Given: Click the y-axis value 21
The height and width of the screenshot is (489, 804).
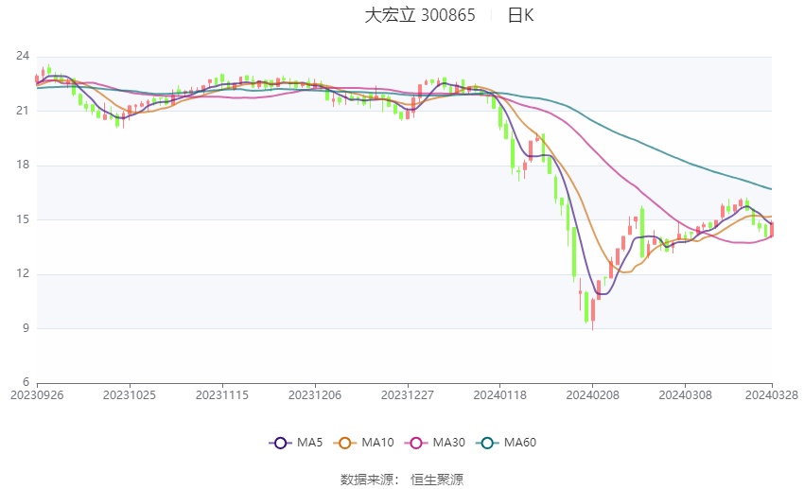Looking at the screenshot, I should 23,111.
